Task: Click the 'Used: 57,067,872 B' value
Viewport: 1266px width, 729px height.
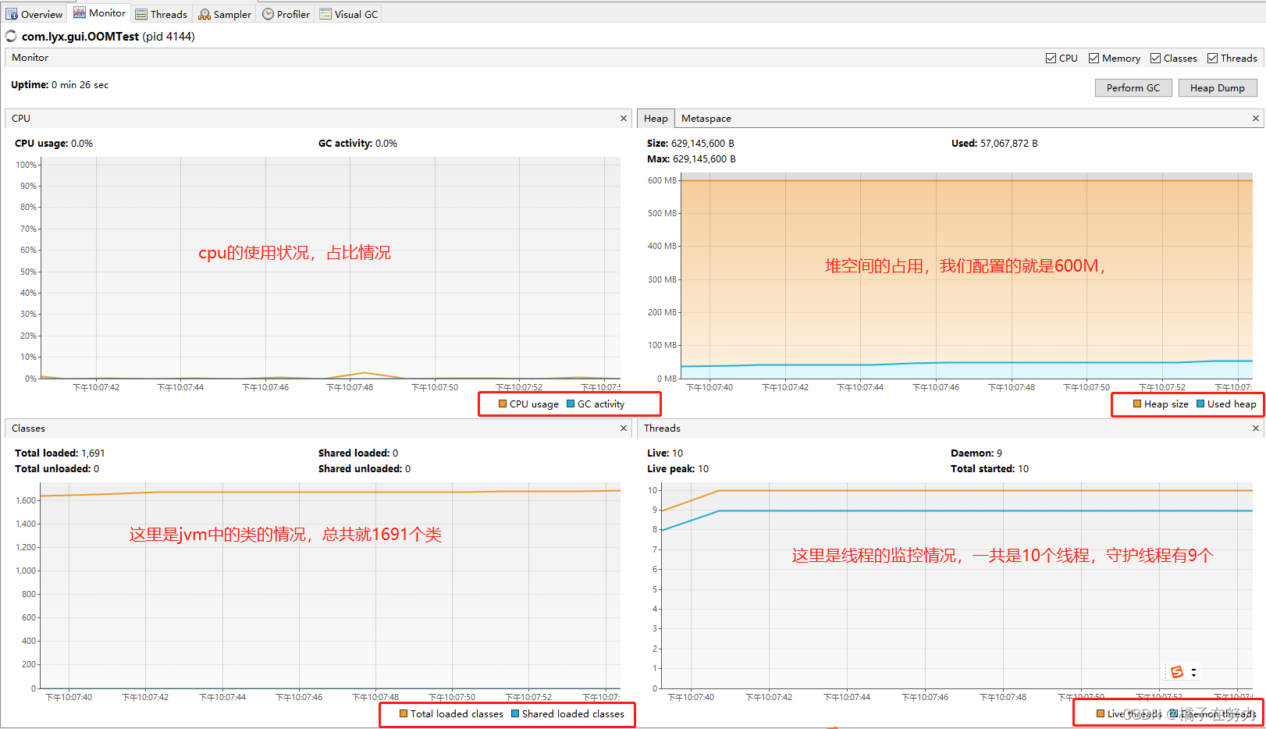Action: pos(994,144)
